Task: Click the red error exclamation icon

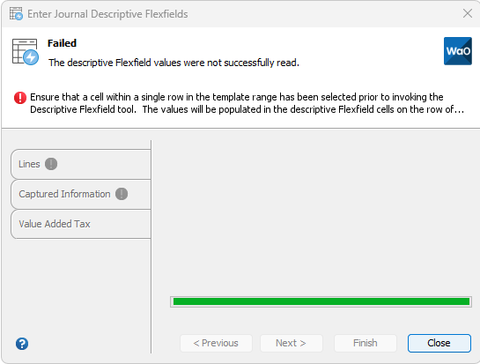Action: 20,98
